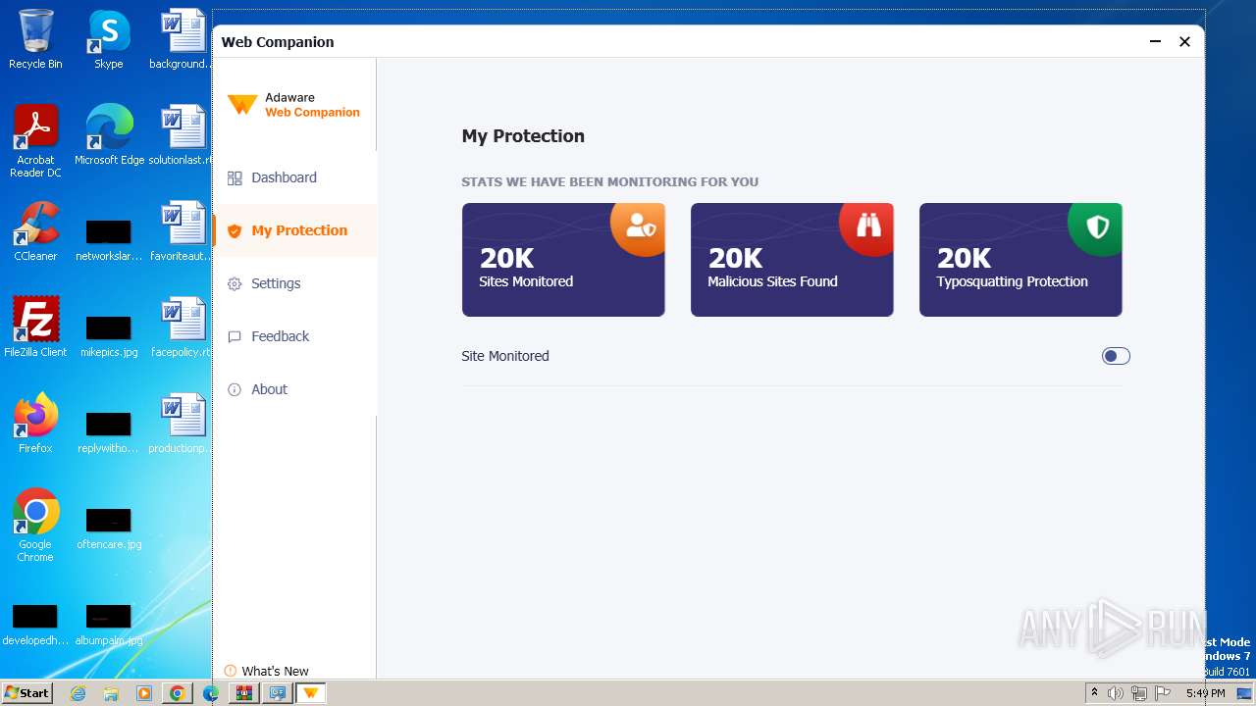The height and width of the screenshot is (706, 1256).
Task: Select the mikepics.jpg desktop file
Action: coord(109,336)
